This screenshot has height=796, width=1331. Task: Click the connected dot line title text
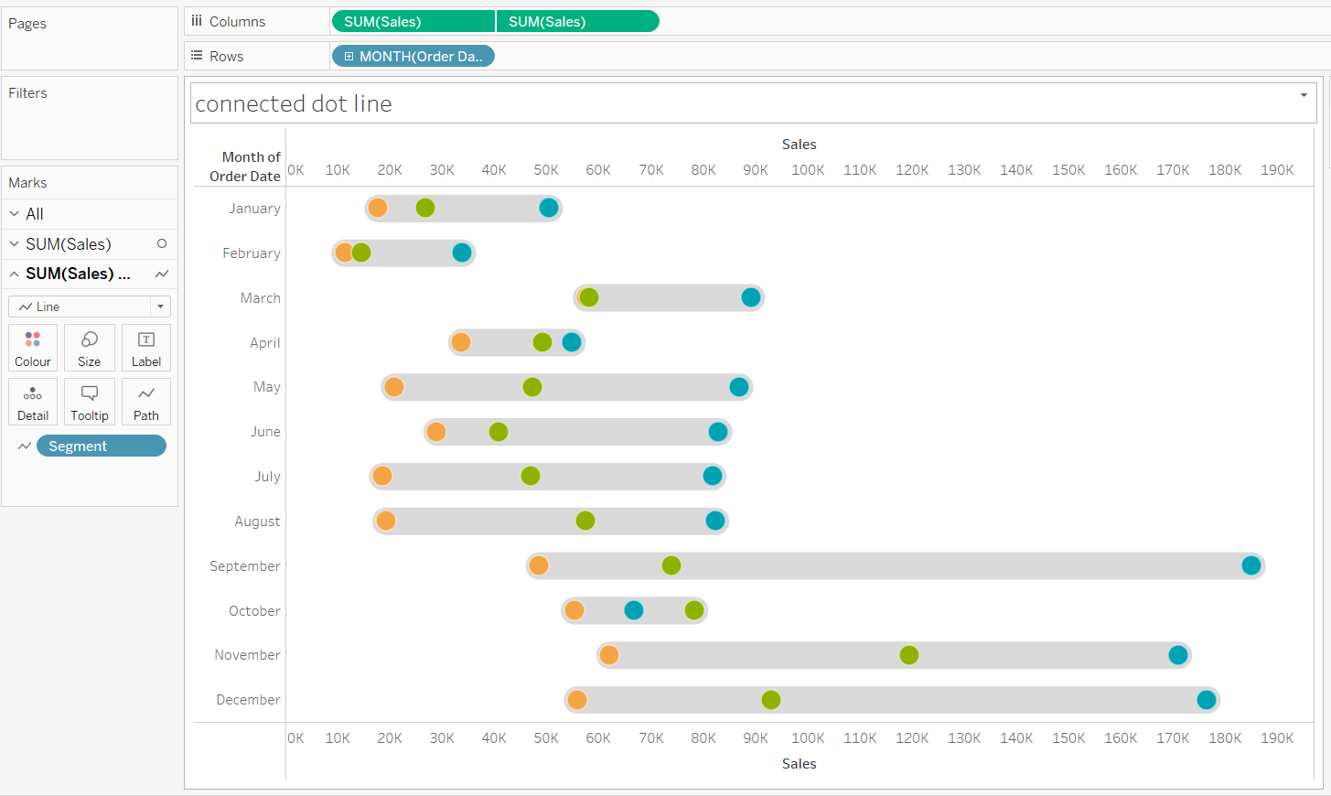(x=293, y=103)
